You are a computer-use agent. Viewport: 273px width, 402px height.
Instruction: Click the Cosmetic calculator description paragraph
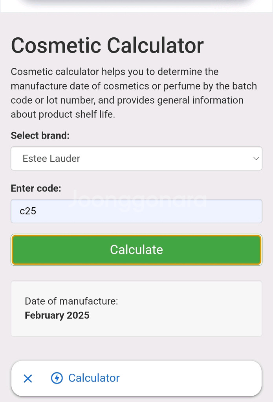click(134, 93)
